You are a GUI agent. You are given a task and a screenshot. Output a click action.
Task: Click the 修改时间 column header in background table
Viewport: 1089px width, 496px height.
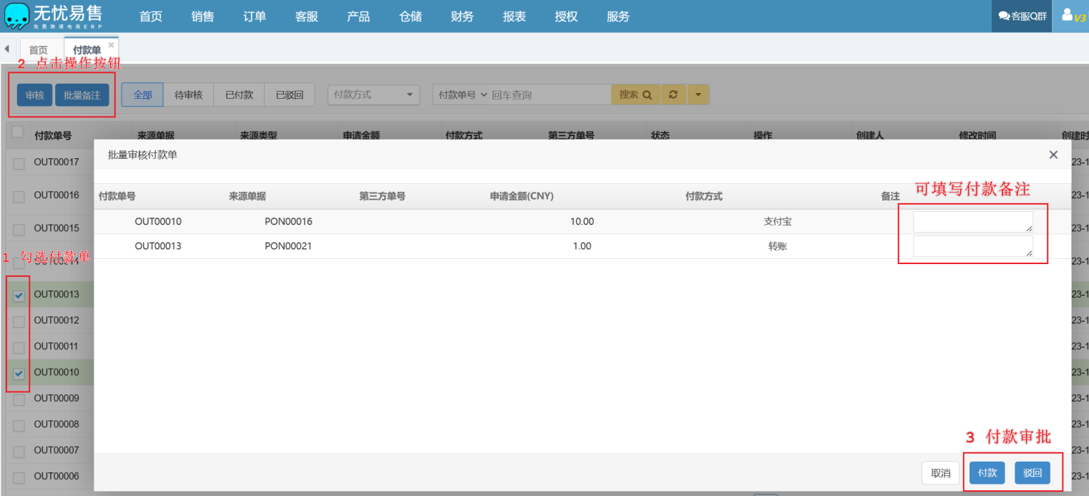pyautogui.click(x=977, y=135)
